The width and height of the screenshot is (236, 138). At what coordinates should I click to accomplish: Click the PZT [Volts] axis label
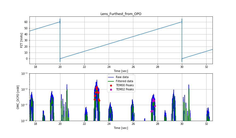click(x=21, y=40)
